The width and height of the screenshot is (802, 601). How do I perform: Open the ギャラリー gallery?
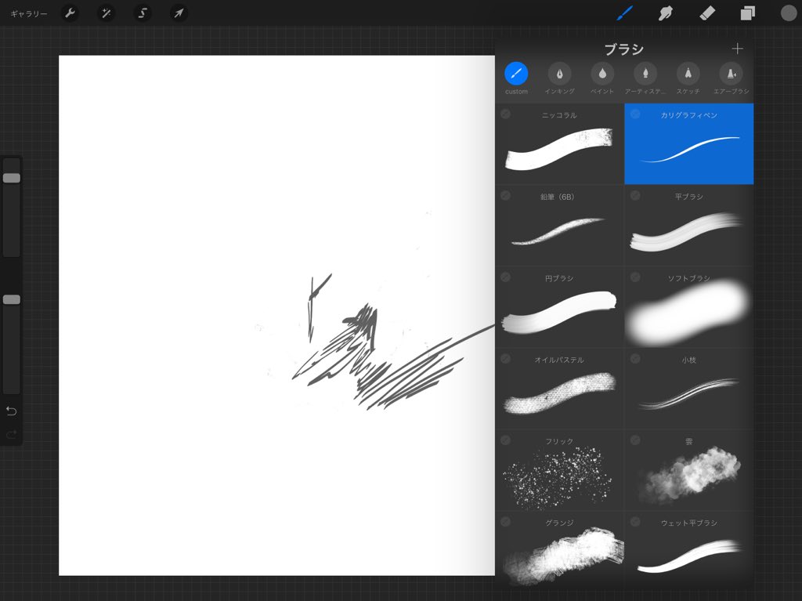pyautogui.click(x=29, y=14)
